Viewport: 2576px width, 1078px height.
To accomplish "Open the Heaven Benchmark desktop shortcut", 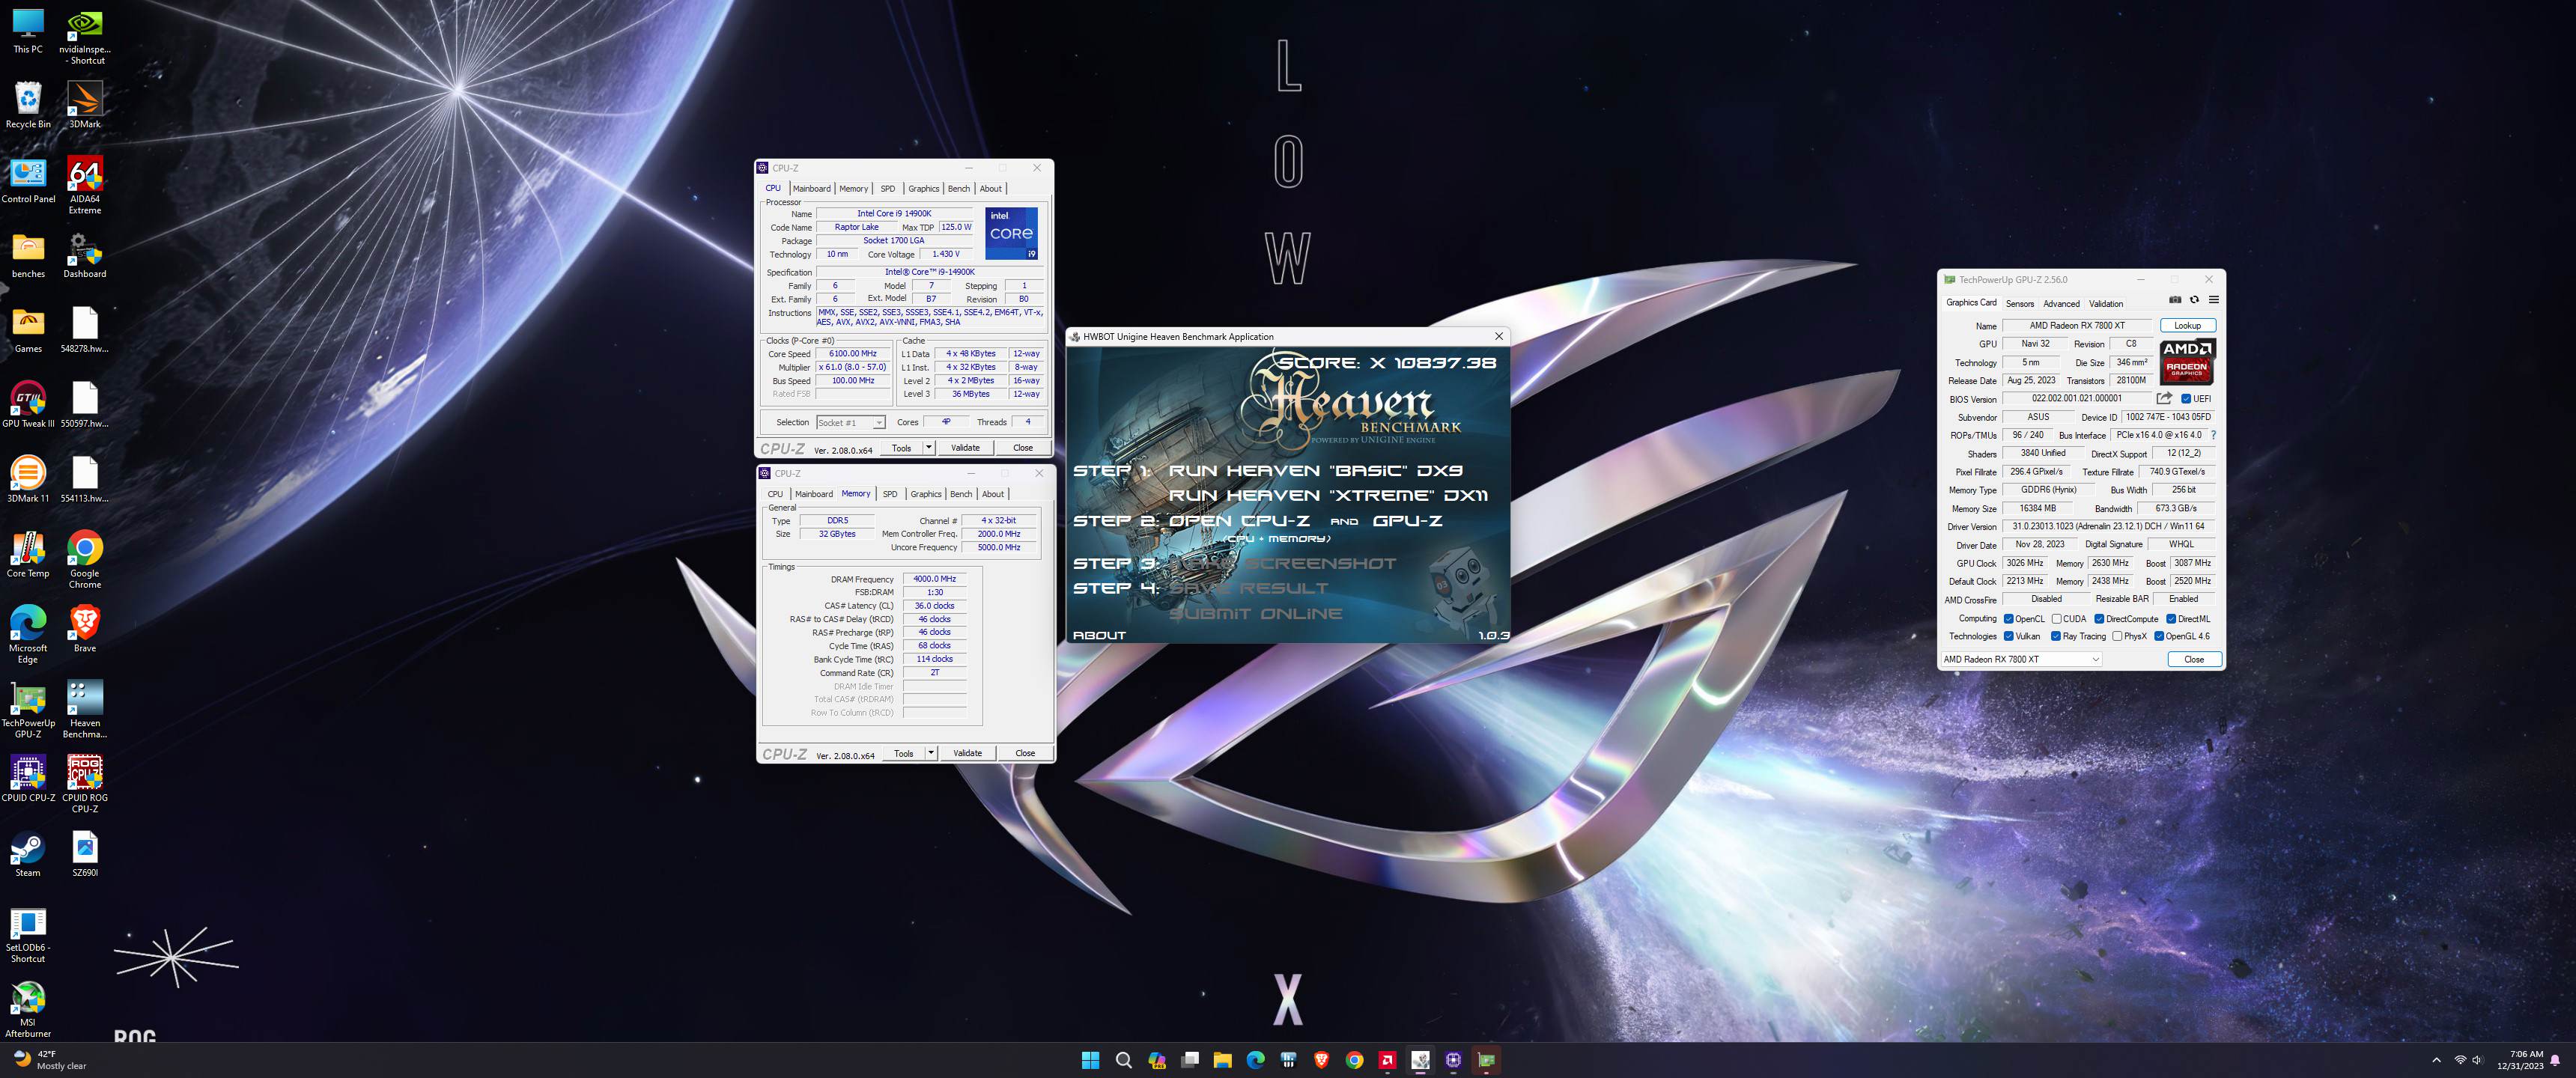I will click(84, 709).
